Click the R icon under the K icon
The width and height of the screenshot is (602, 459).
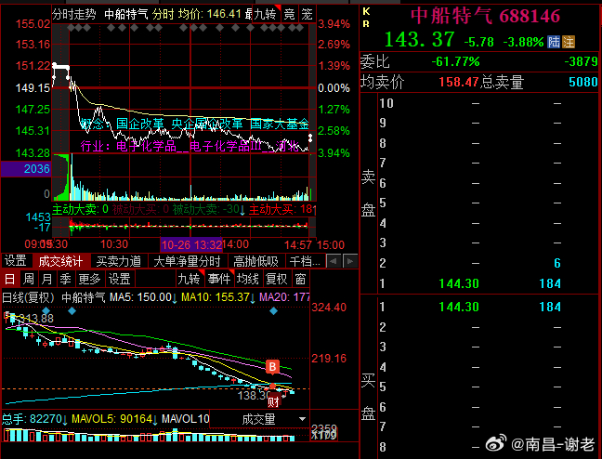pos(366,24)
